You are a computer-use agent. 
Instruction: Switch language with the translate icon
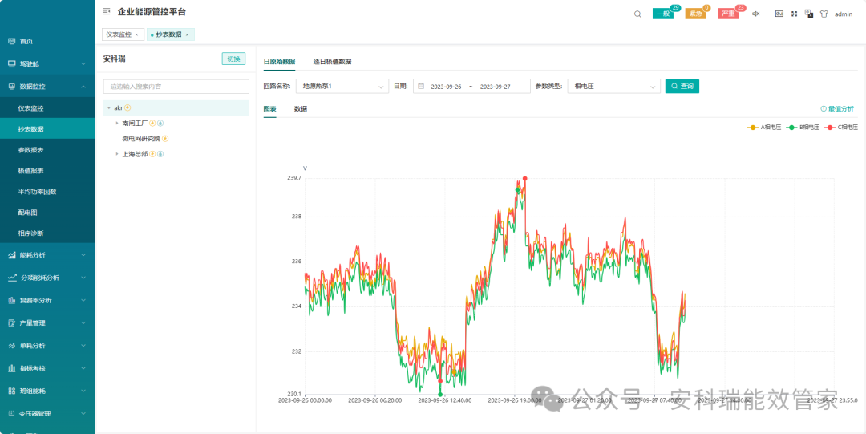pos(809,14)
